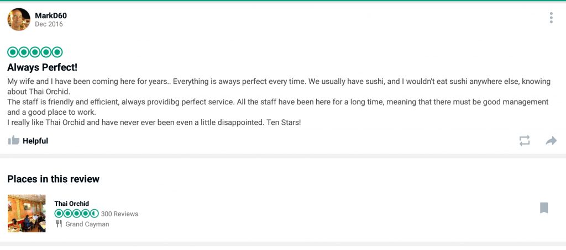Viewport: 566px width, 250px height.
Task: Share the review with the arrow icon
Action: point(551,141)
